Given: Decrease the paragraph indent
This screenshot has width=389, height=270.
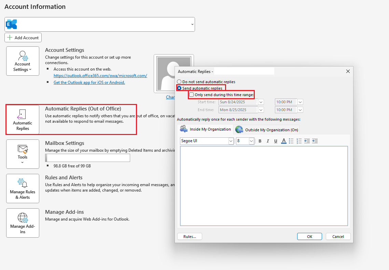Looking at the screenshot, I should click(307, 141).
